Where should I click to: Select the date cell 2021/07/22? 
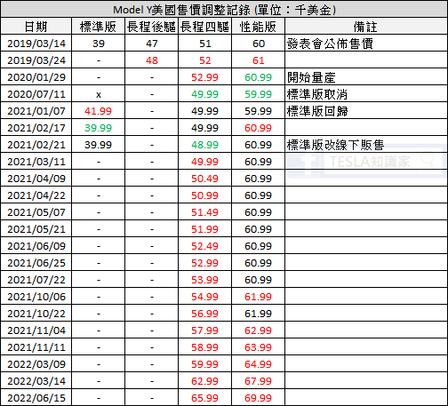click(x=36, y=280)
